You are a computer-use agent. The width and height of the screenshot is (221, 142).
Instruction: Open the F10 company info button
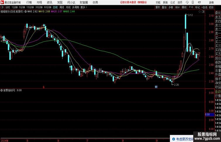[x=191, y=7]
